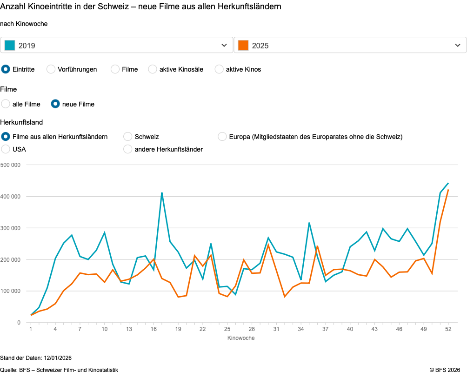
Task: Select the Vorführungen radio option
Action: [x=51, y=69]
